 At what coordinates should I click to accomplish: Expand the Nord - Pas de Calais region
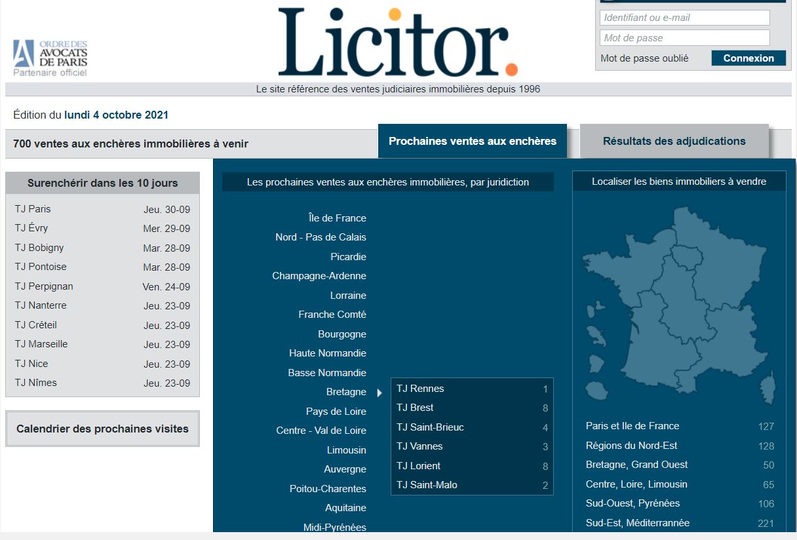(x=321, y=237)
